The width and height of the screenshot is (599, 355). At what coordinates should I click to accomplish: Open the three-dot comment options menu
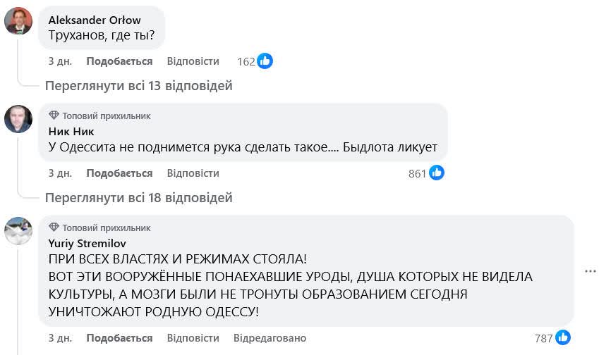(x=591, y=270)
